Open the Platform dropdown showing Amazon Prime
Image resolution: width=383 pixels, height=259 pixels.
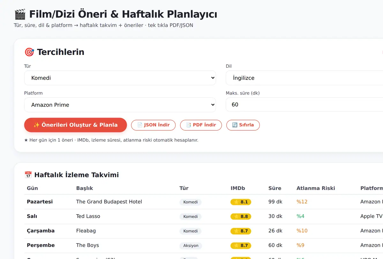click(120, 105)
